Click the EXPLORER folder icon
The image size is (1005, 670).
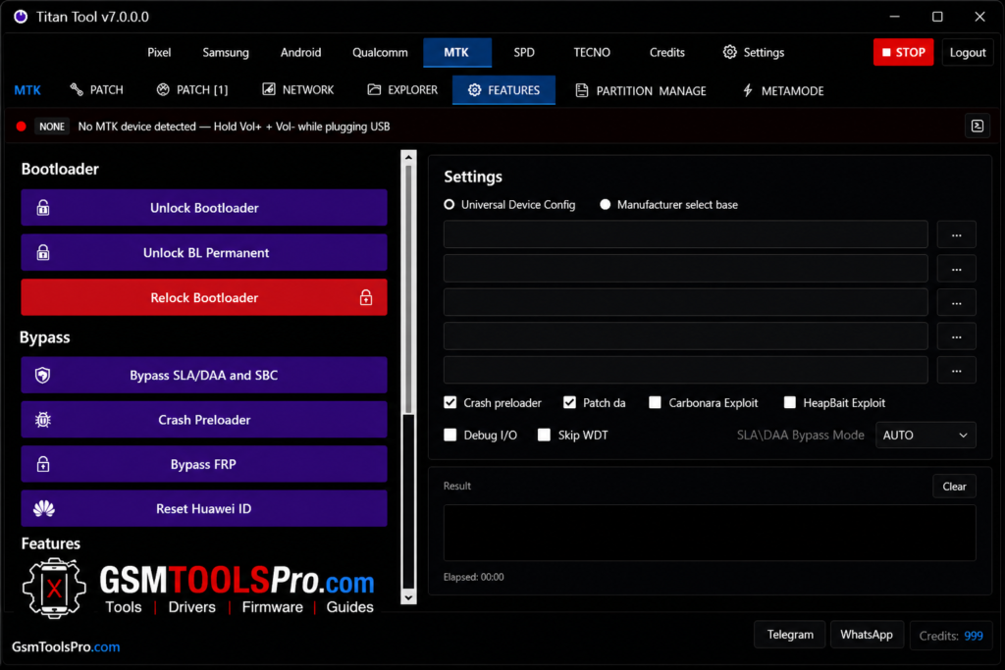(x=374, y=89)
